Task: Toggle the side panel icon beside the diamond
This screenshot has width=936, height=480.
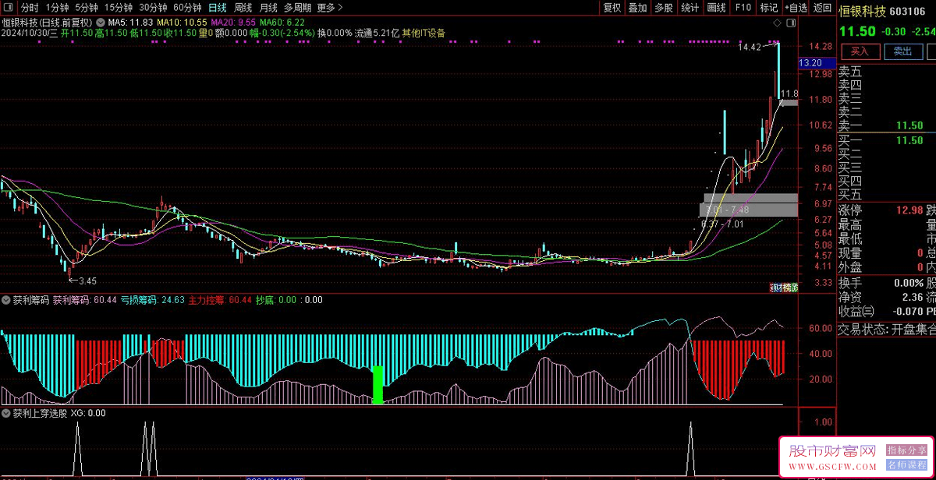Action: coord(791,25)
